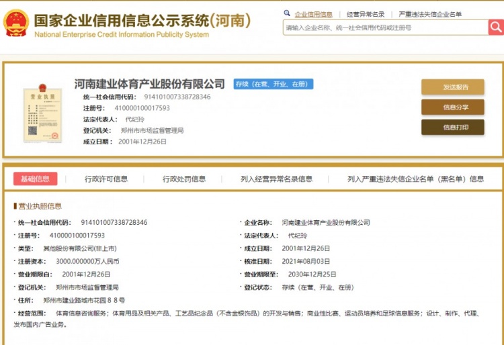Click the credit code value in license info
The width and height of the screenshot is (504, 345).
[114, 222]
